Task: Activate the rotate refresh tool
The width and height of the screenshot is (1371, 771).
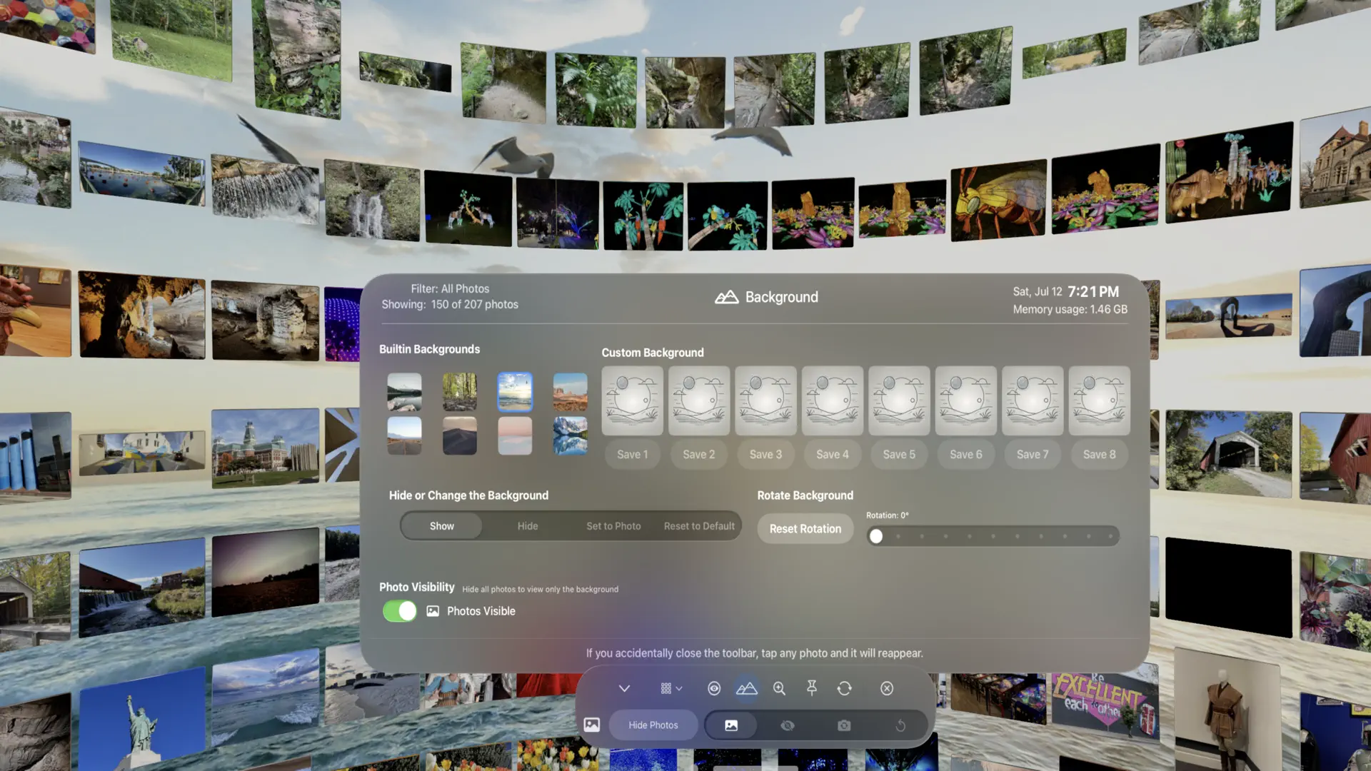Action: pyautogui.click(x=845, y=688)
